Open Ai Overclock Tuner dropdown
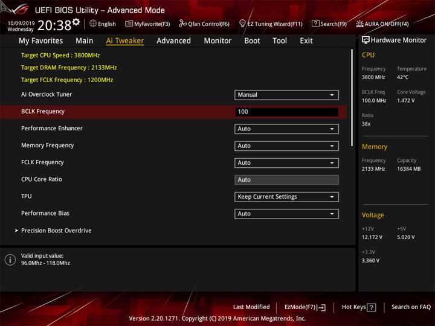The image size is (435, 326). (x=286, y=95)
